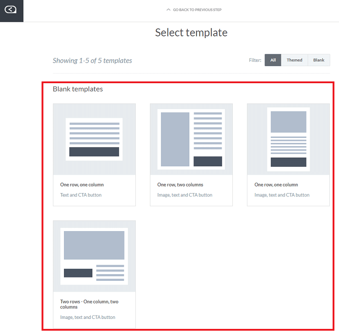This screenshot has width=339, height=331.
Task: Pick the Two rows template thumbnail
Action: tap(94, 256)
